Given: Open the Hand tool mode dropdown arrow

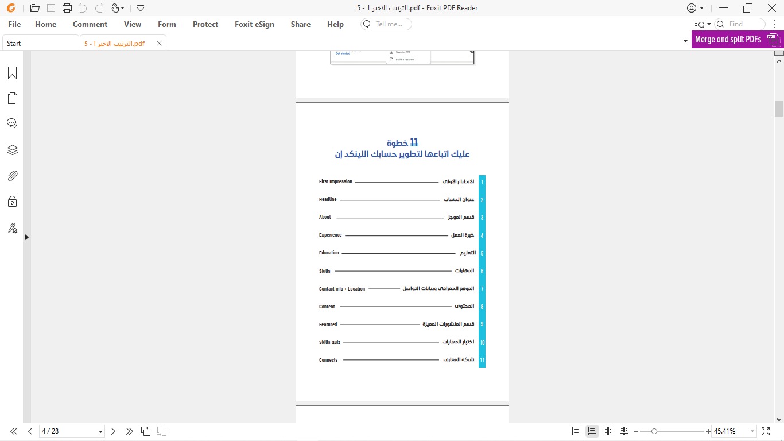Looking at the screenshot, I should [123, 8].
